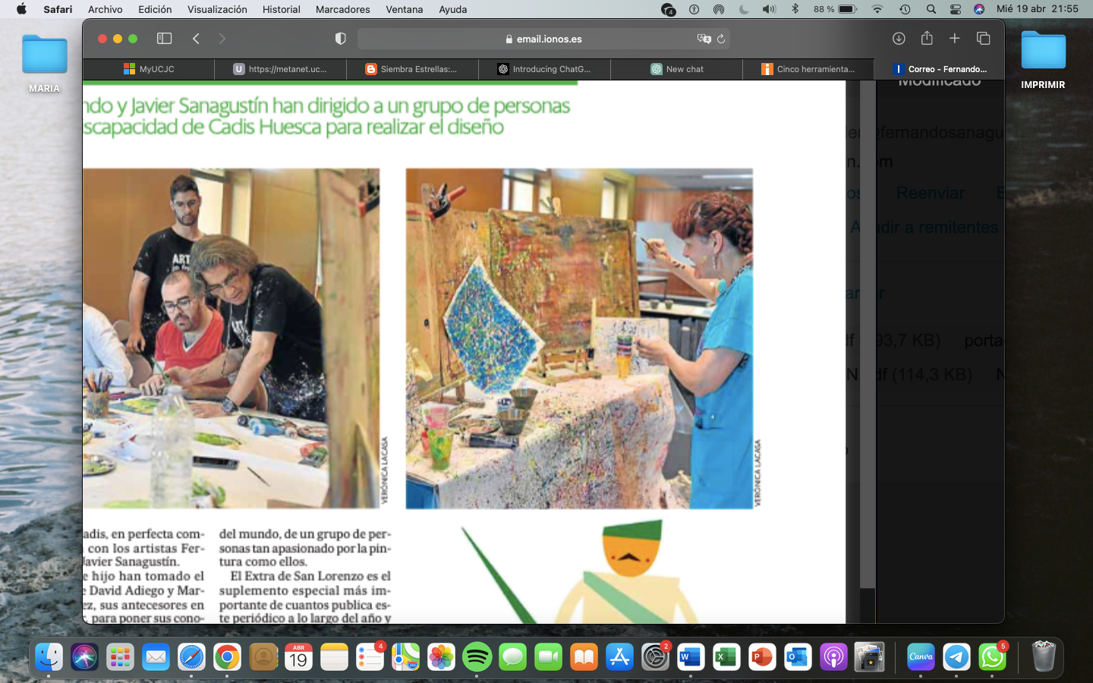This screenshot has width=1093, height=683.
Task: Open the Archivo menu
Action: pyautogui.click(x=106, y=9)
